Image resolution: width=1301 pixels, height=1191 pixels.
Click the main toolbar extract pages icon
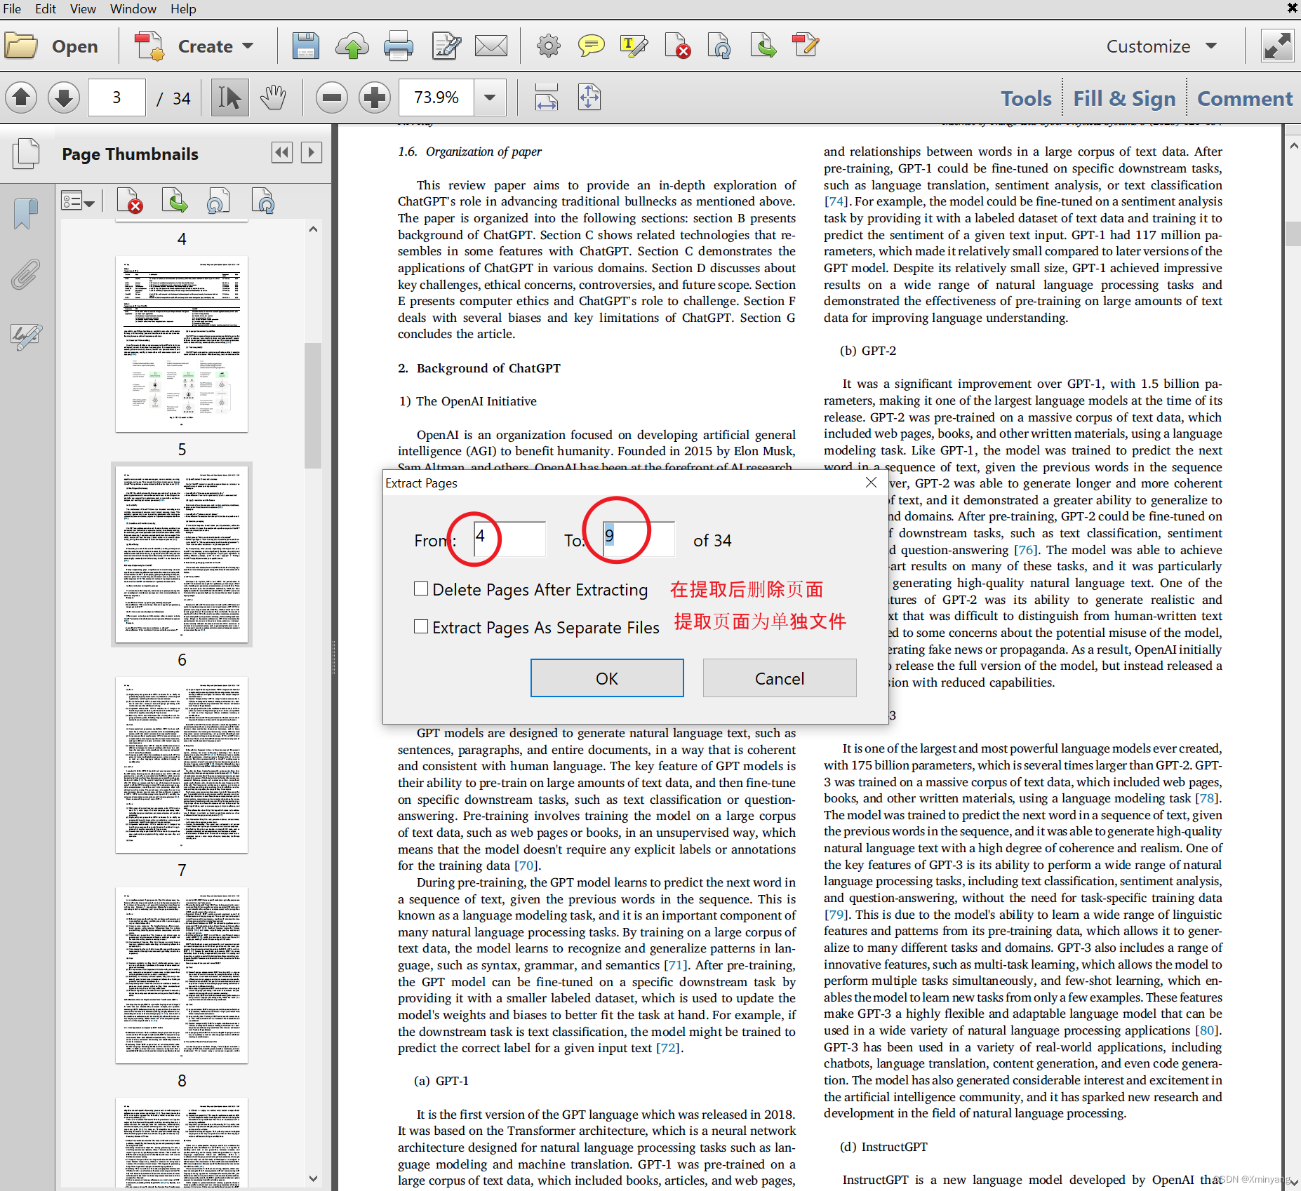[x=763, y=46]
